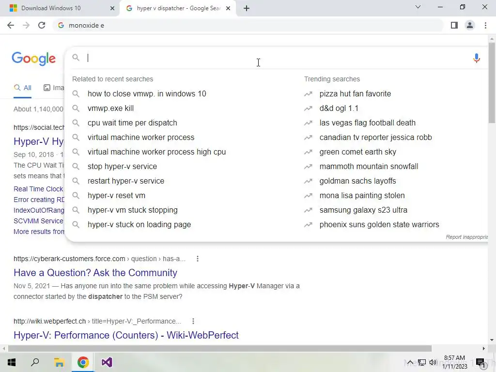Open a new tab with plus button
The image size is (496, 372).
247,8
